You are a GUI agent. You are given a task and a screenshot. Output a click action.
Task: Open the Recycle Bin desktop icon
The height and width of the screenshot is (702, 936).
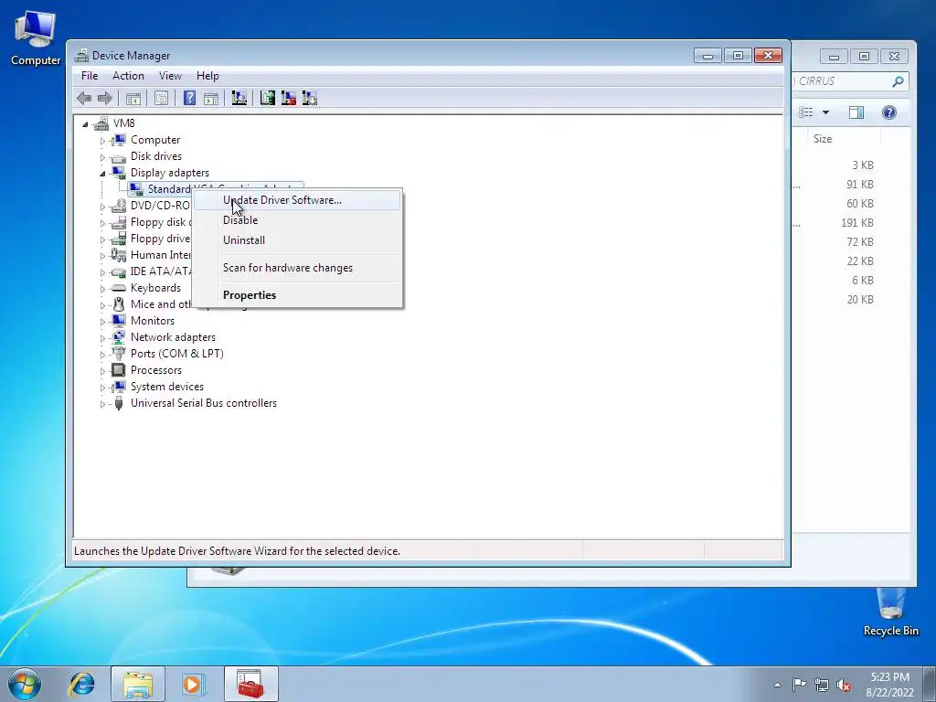(x=890, y=612)
